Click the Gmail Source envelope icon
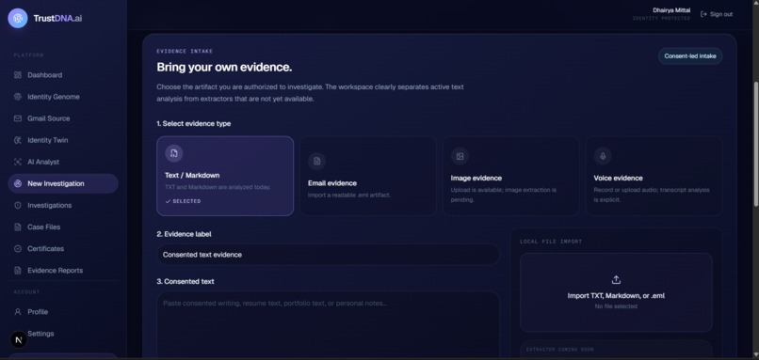Screen dimensions: 759x360 [18, 118]
